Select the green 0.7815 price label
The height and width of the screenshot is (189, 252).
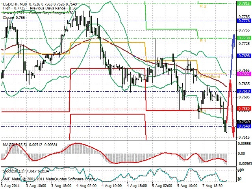click(x=244, y=4)
